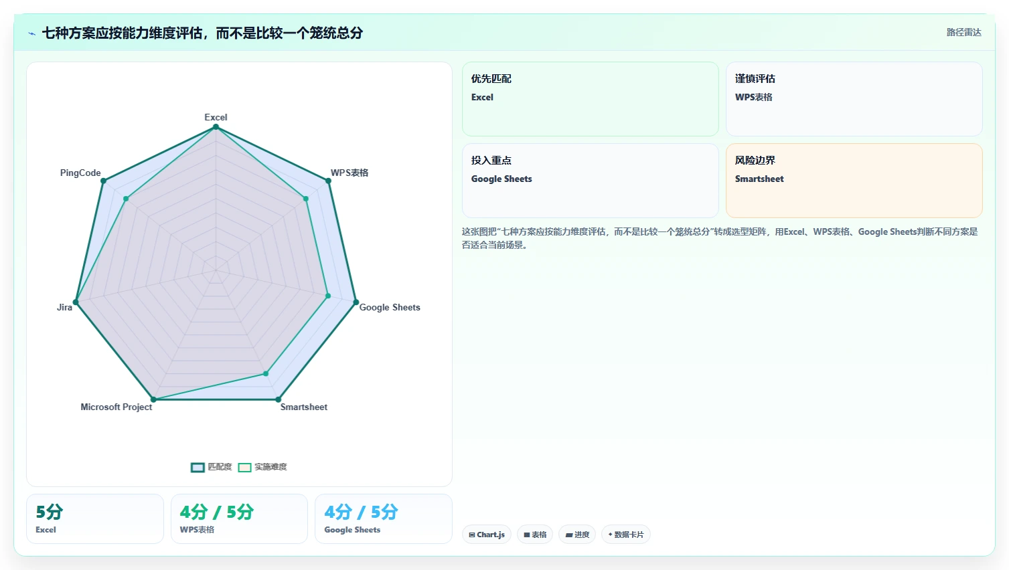1009x570 pixels.
Task: Click the sparkle icon in the 数据卡片 tag
Action: tap(610, 535)
